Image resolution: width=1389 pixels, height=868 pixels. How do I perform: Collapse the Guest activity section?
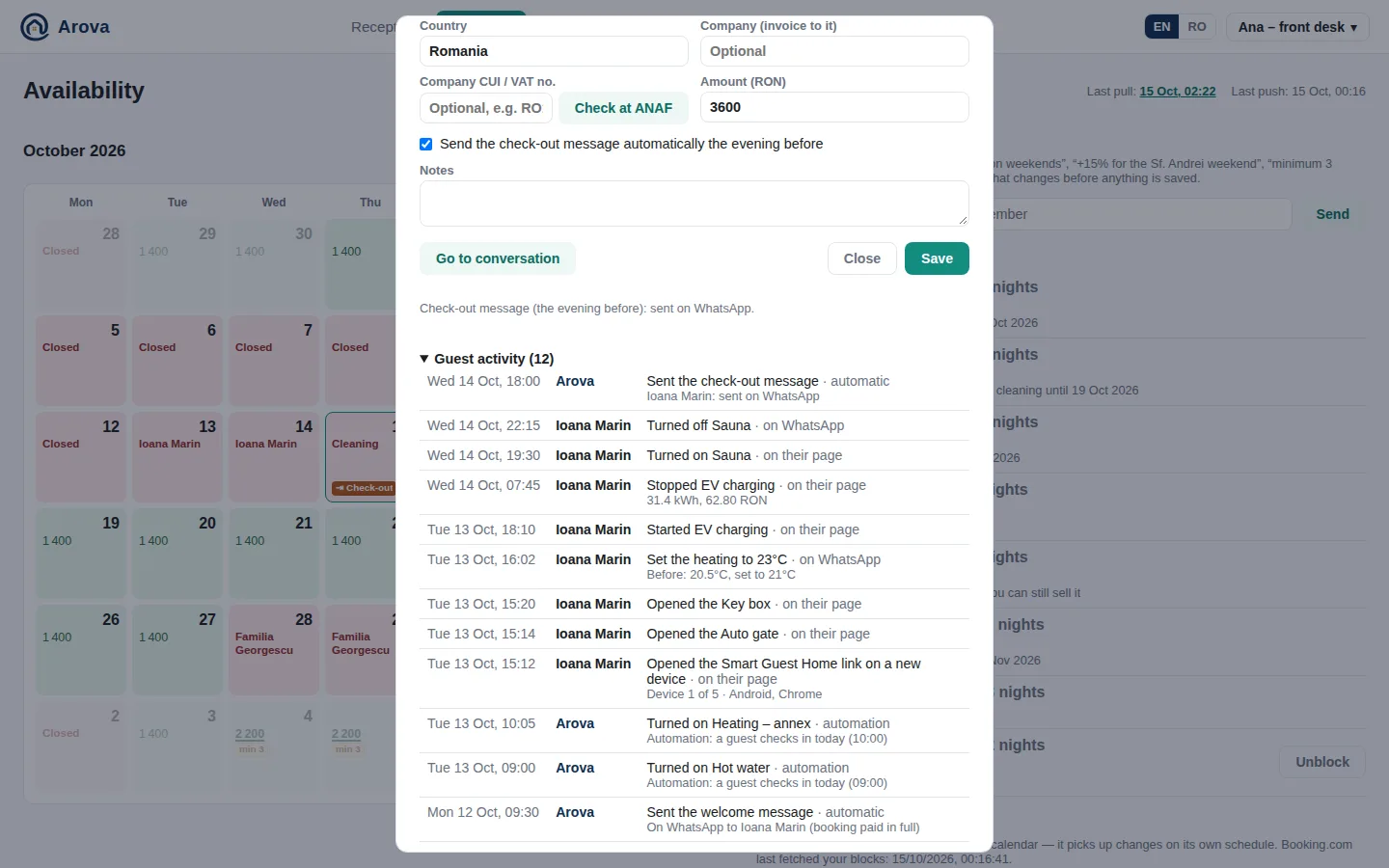487,359
